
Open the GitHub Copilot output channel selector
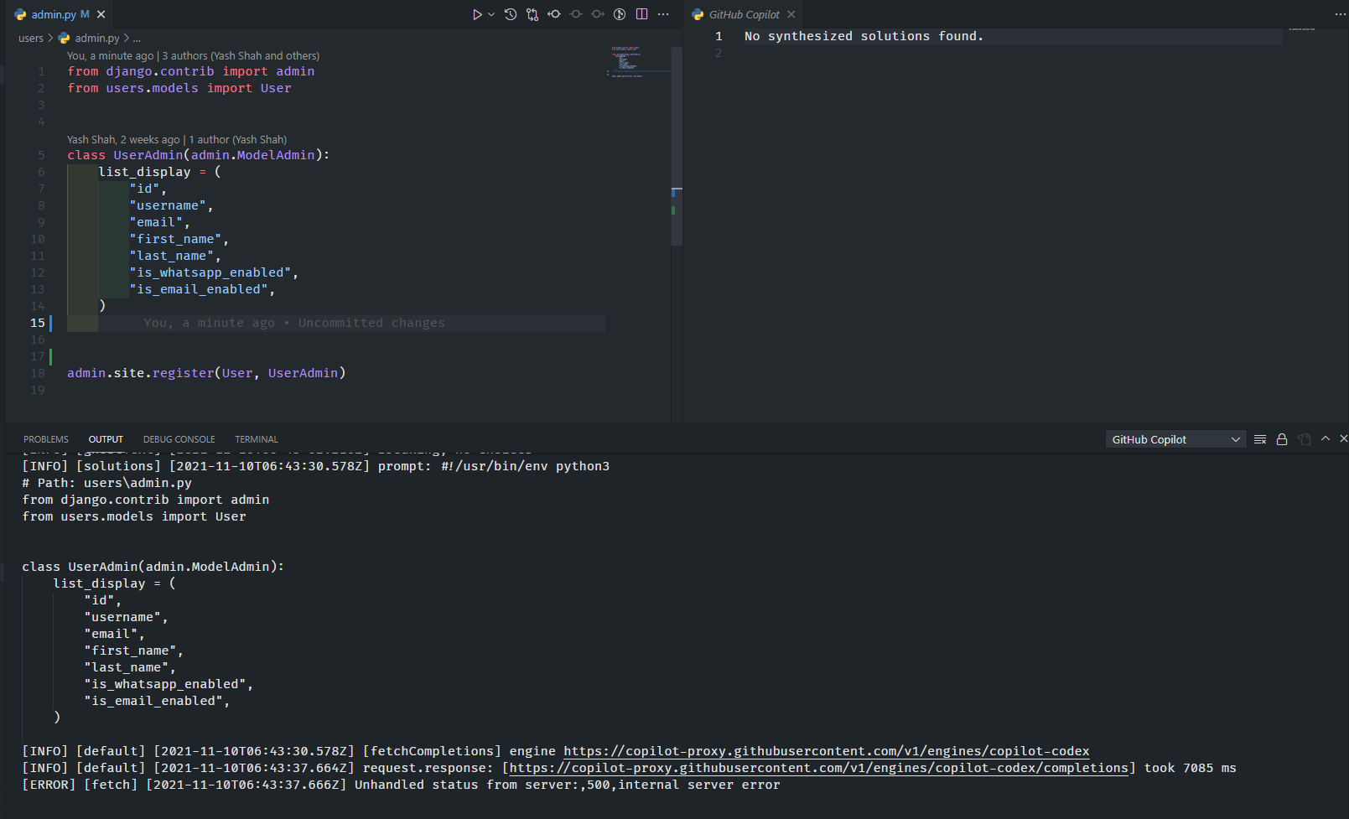click(1175, 438)
